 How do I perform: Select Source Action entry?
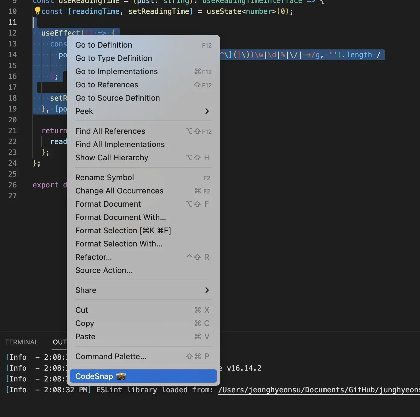(x=104, y=270)
